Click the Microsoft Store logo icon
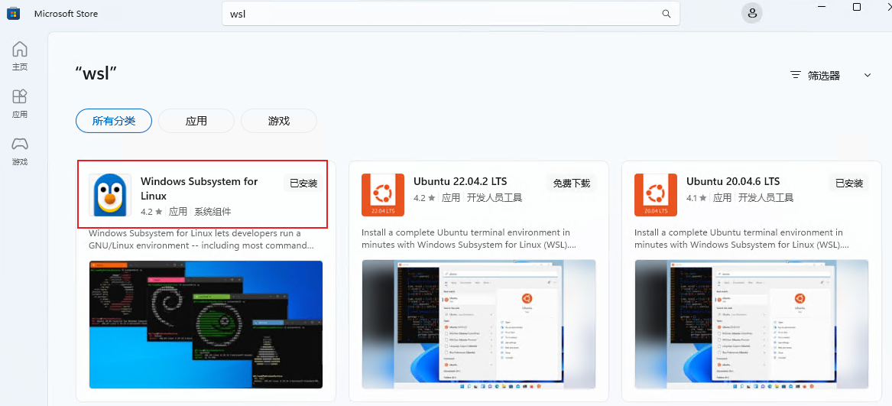 coord(14,14)
